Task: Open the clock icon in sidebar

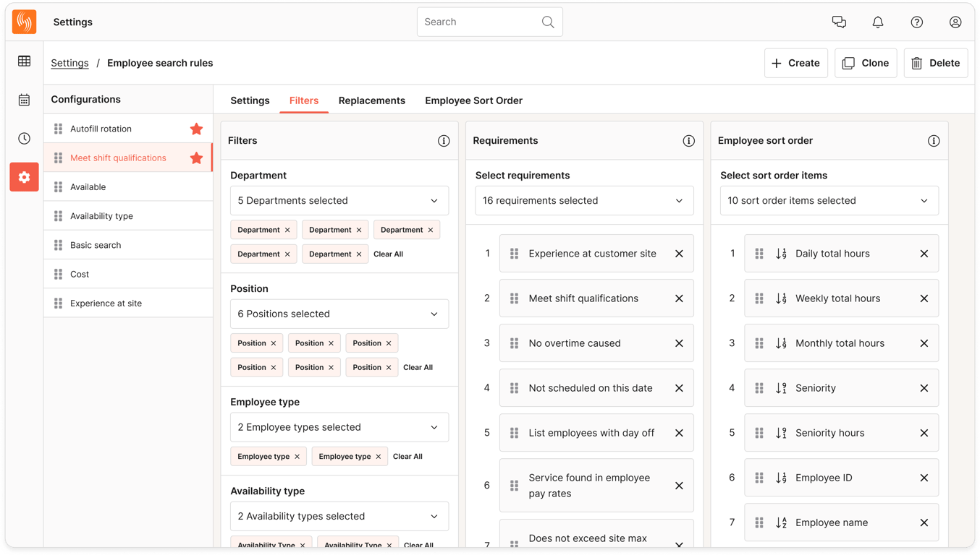Action: (24, 138)
